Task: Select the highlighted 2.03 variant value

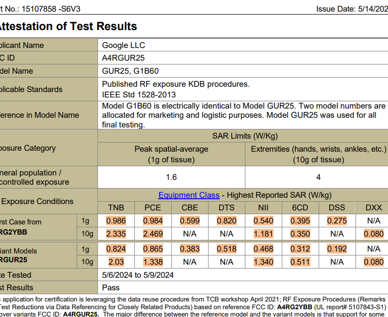Action: pyautogui.click(x=116, y=262)
